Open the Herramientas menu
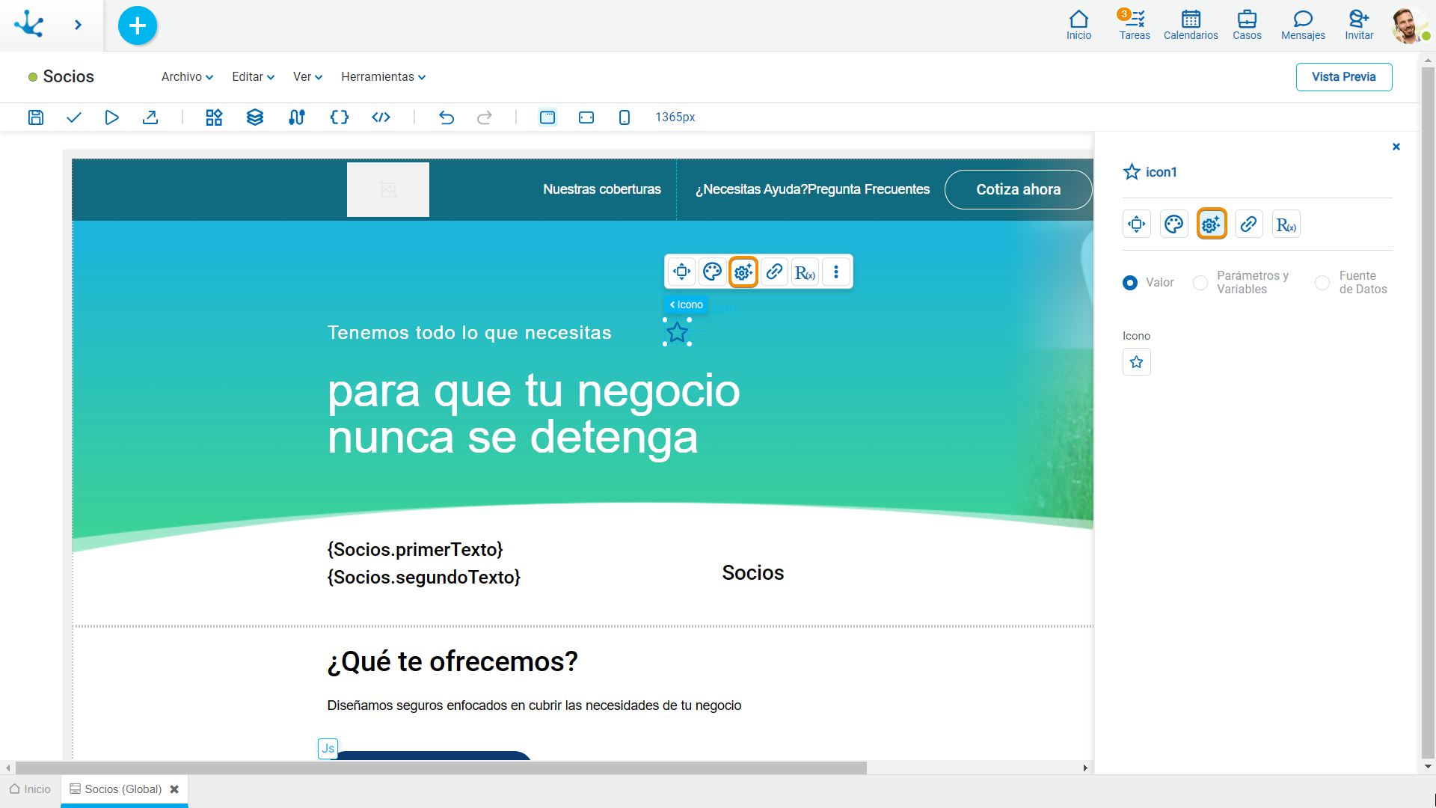The width and height of the screenshot is (1436, 808). (x=383, y=77)
